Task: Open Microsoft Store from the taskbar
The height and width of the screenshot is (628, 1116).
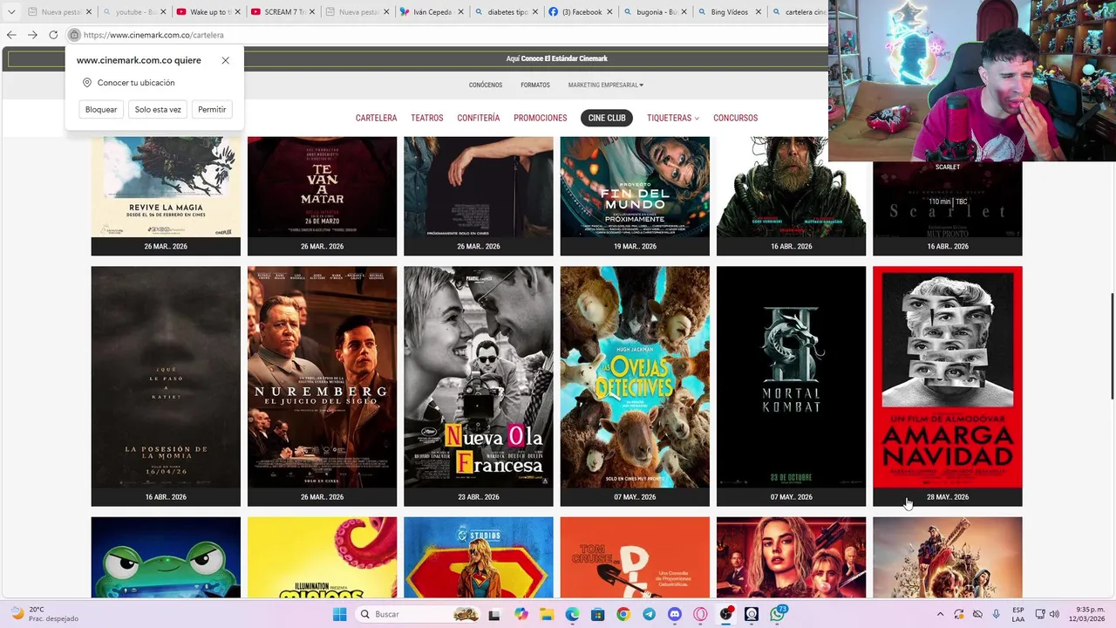Action: coord(597,614)
